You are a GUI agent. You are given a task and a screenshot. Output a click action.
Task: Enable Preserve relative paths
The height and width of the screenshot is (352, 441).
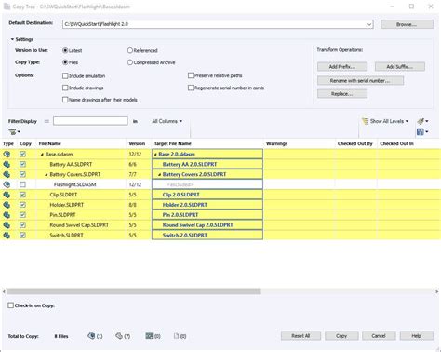pos(191,75)
